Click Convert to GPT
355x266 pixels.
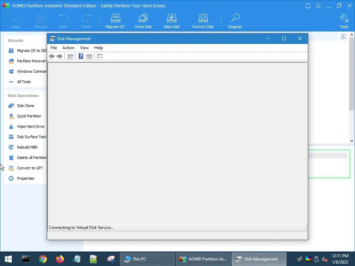coord(25,168)
